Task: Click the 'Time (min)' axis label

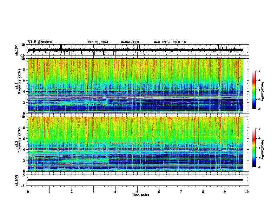Action: coord(140,195)
